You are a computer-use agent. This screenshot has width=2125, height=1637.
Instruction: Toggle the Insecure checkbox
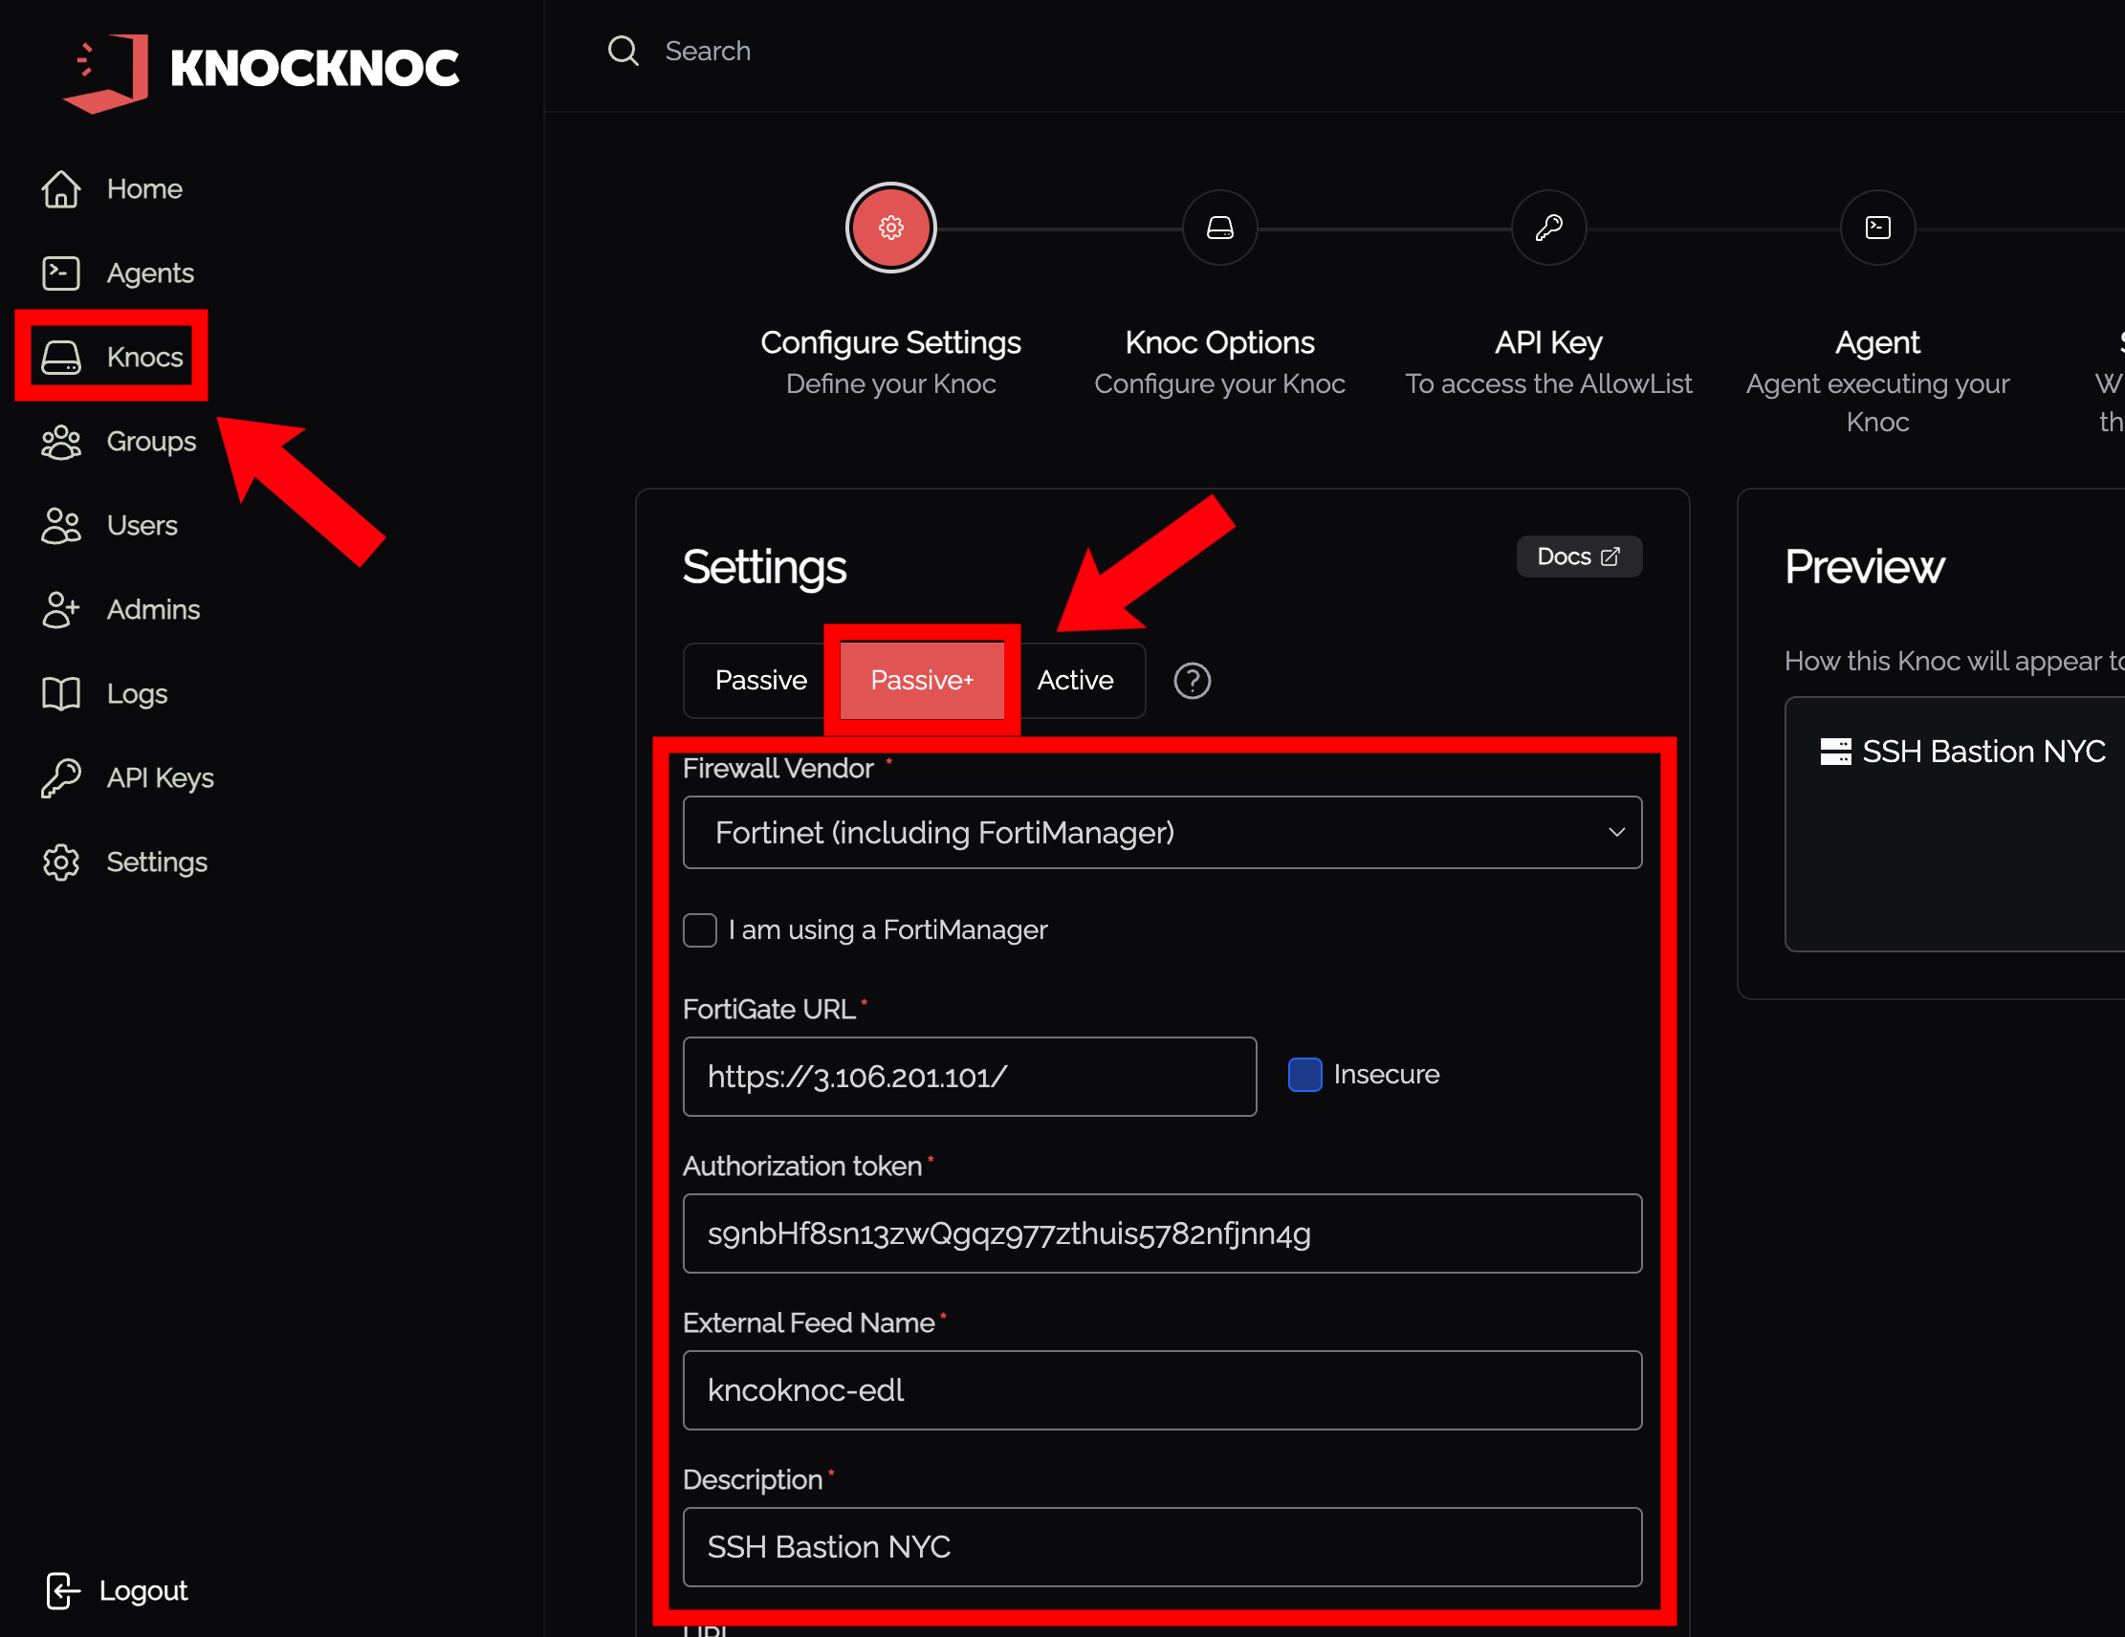pyautogui.click(x=1304, y=1075)
